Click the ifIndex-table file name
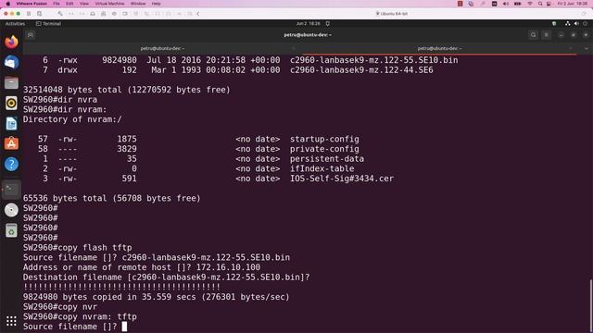 [322, 168]
